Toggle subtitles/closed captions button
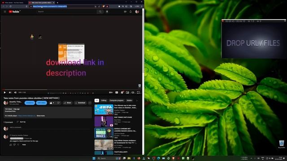 point(117,93)
